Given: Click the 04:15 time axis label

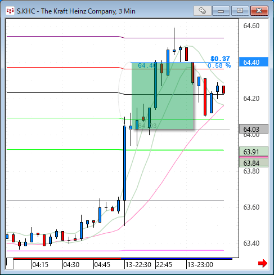Looking at the screenshot, I should [41, 265].
